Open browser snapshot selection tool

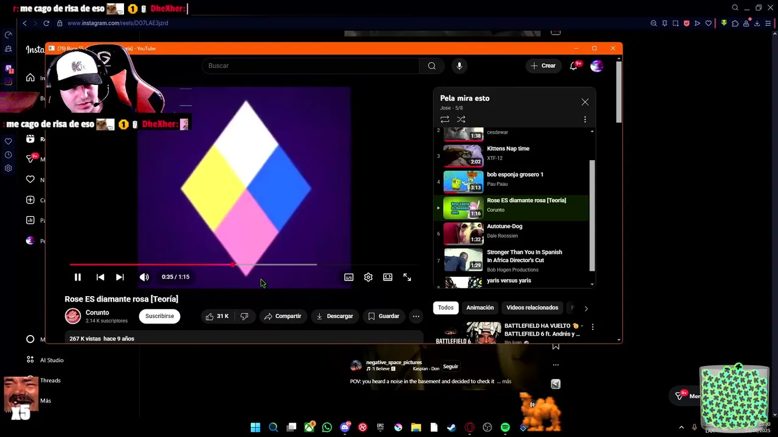coord(675,23)
